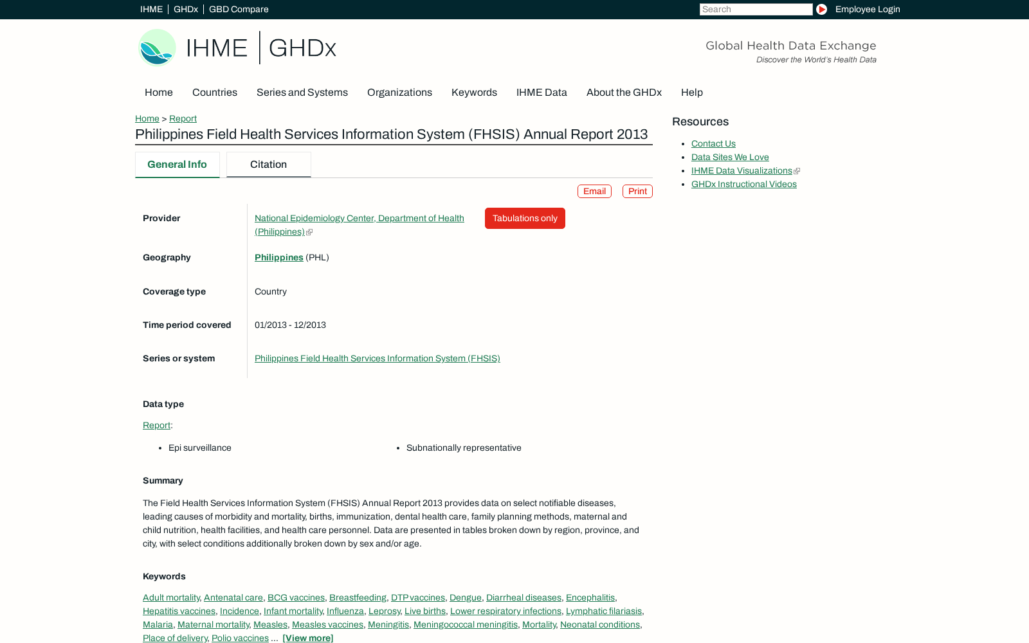Open Series and Systems menu
The image size is (1029, 643).
(x=302, y=92)
